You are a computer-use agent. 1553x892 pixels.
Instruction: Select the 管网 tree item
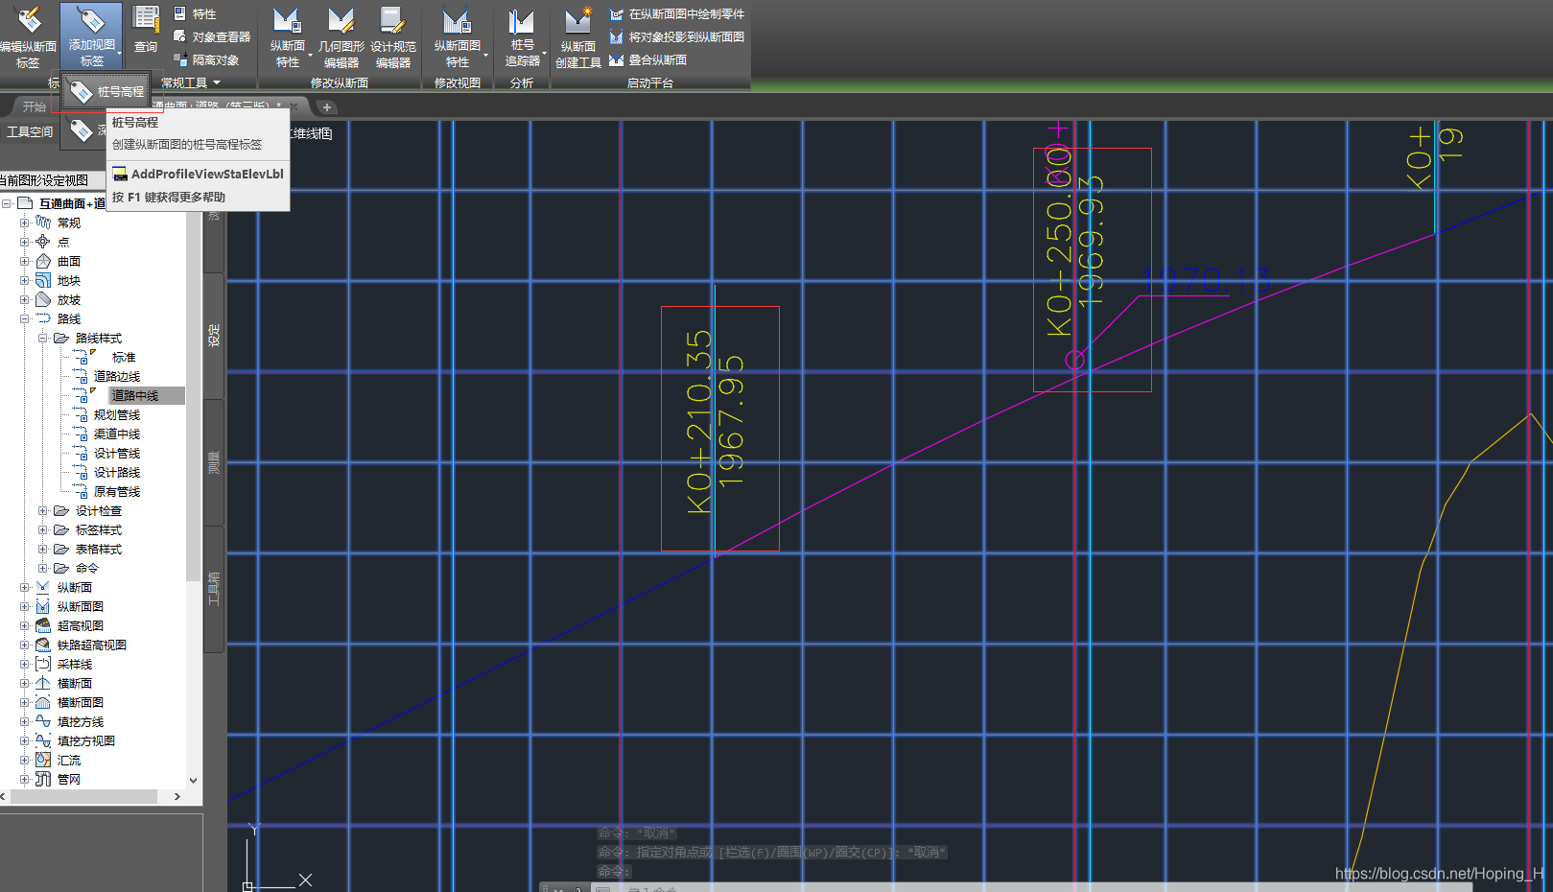coord(68,779)
